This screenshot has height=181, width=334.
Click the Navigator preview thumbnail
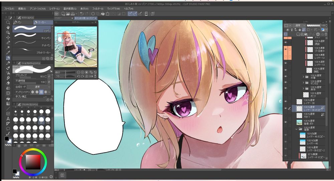point(76,47)
